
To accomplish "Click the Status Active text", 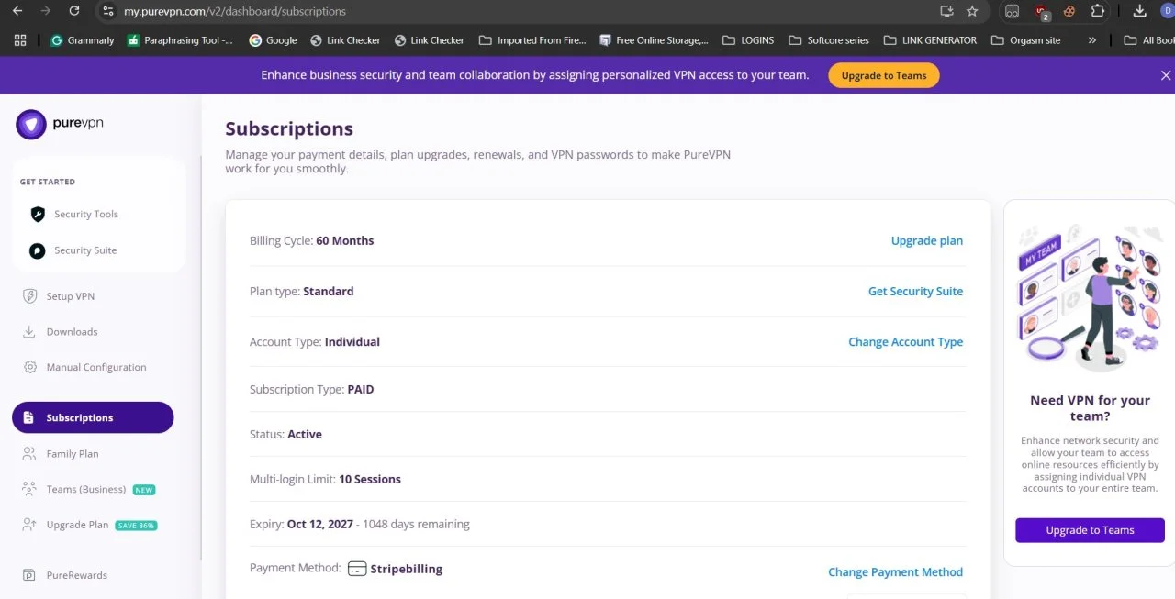I will [285, 434].
